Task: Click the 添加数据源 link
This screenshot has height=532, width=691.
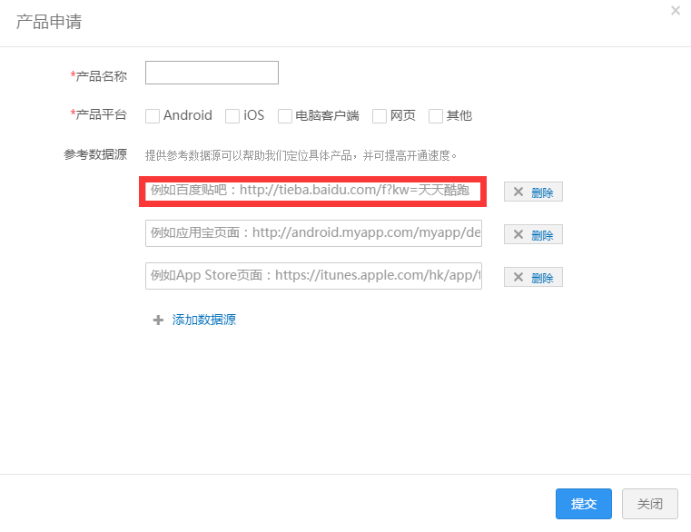Action: pos(204,320)
